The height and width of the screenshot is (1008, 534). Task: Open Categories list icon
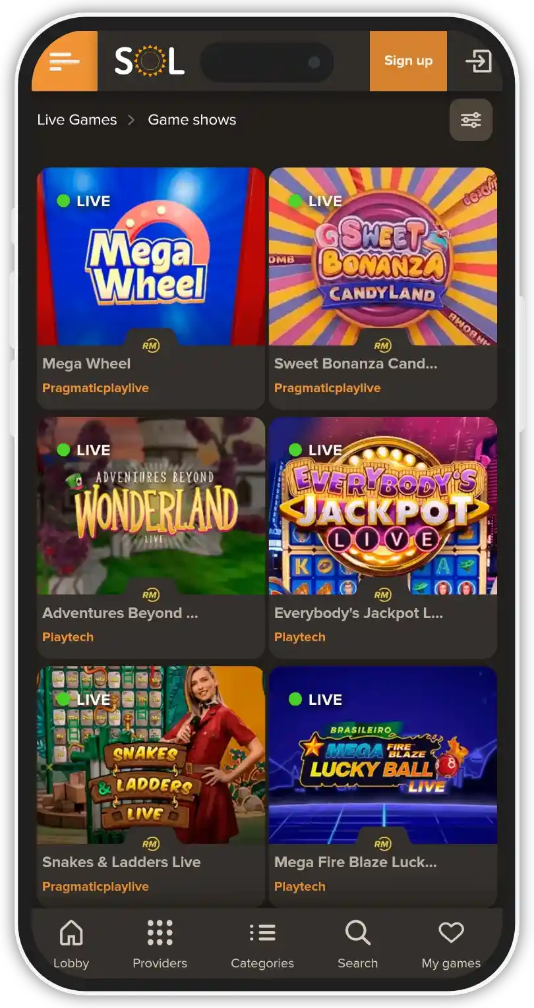click(x=262, y=933)
